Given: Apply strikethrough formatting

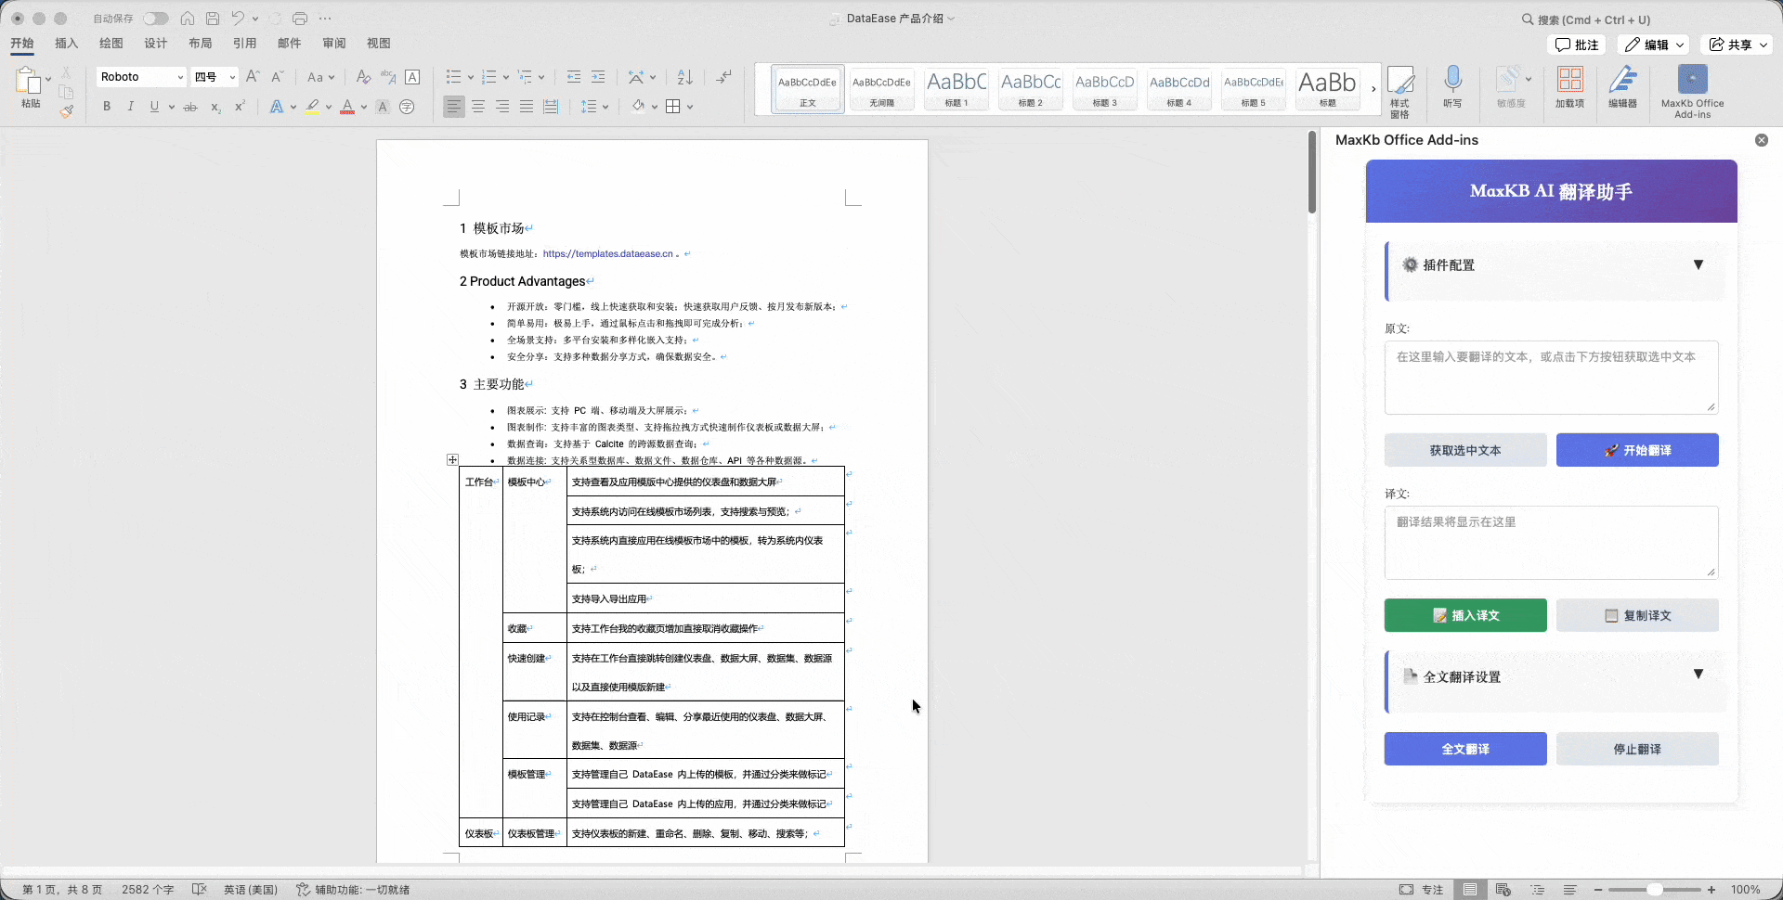Looking at the screenshot, I should 190,107.
